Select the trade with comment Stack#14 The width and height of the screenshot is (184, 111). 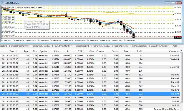click(90, 59)
